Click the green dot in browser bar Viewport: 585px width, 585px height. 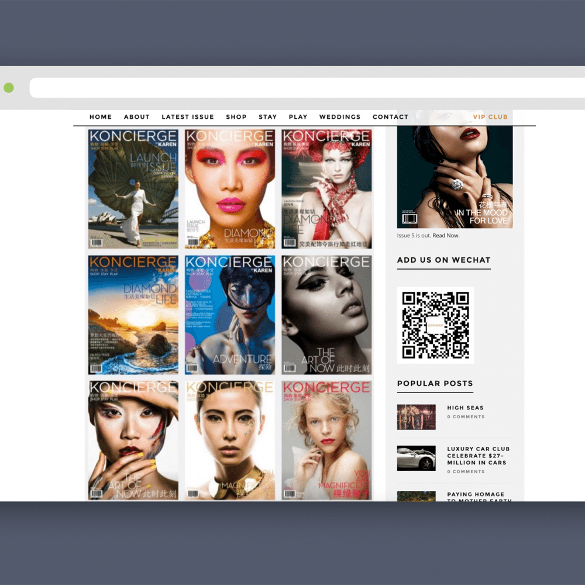(8, 88)
